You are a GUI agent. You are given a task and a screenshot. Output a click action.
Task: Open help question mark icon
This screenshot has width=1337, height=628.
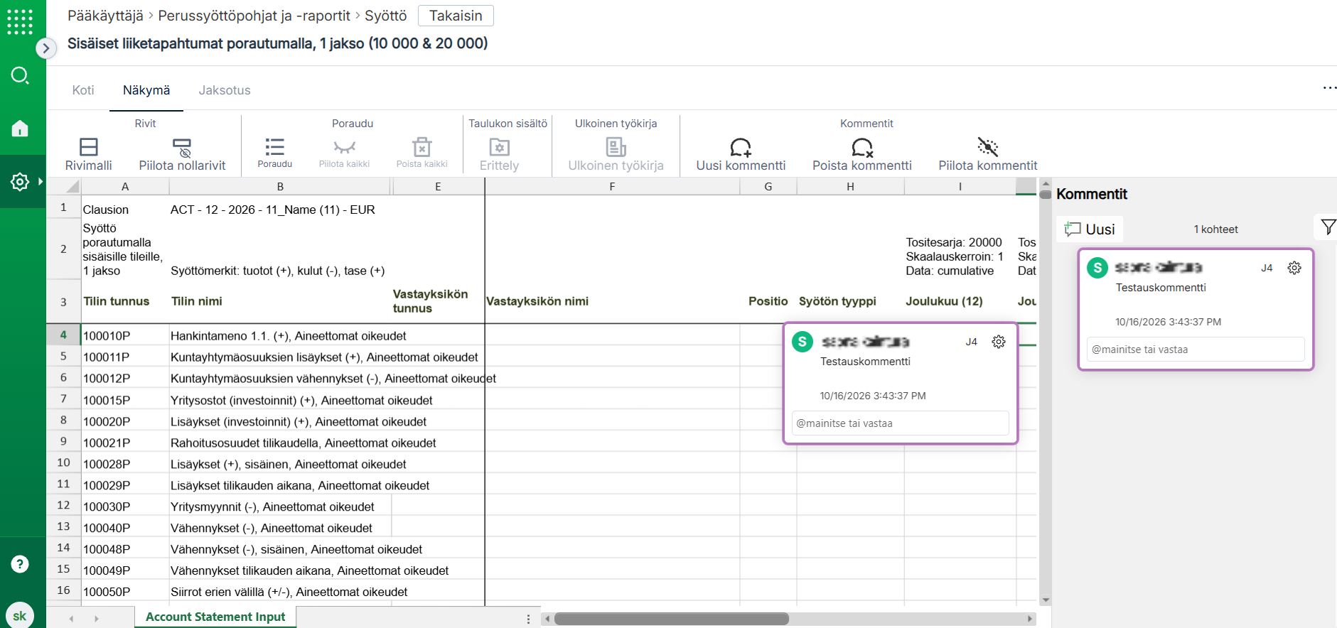20,564
